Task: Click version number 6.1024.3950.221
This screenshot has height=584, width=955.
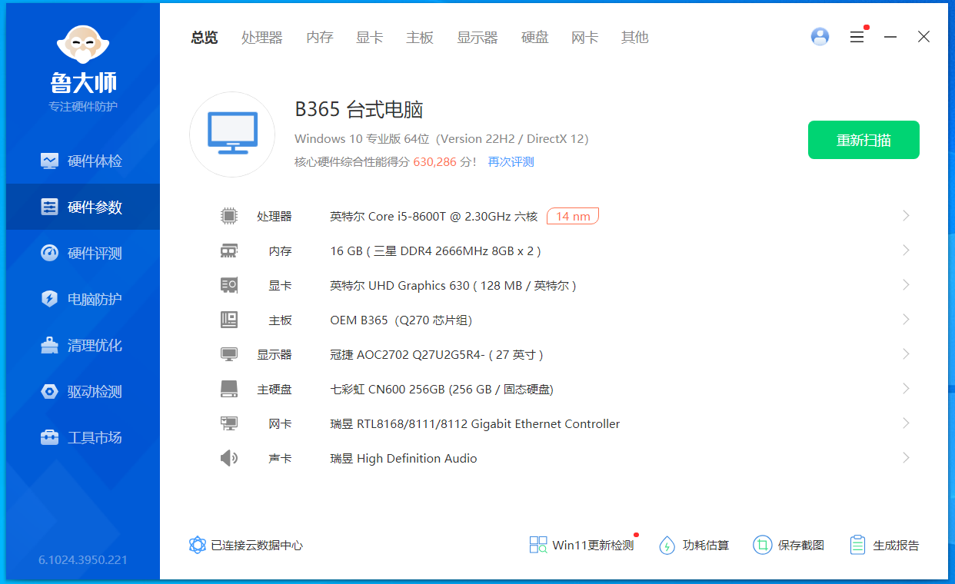Action: point(83,560)
